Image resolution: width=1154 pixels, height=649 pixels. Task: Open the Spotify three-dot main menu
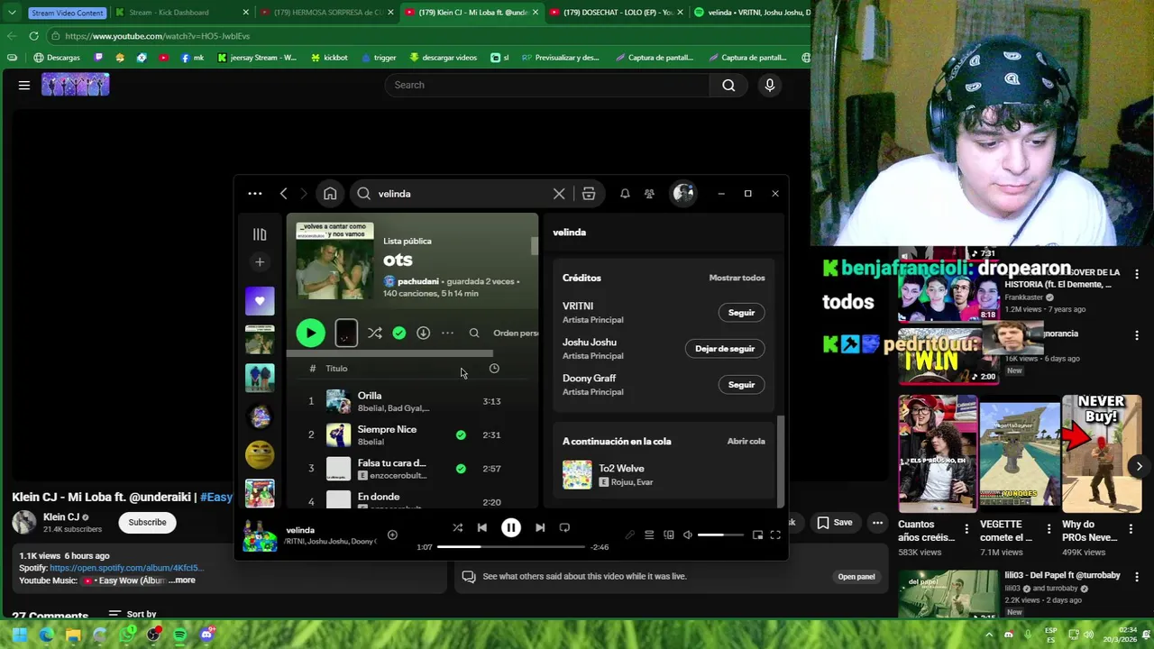pos(255,194)
